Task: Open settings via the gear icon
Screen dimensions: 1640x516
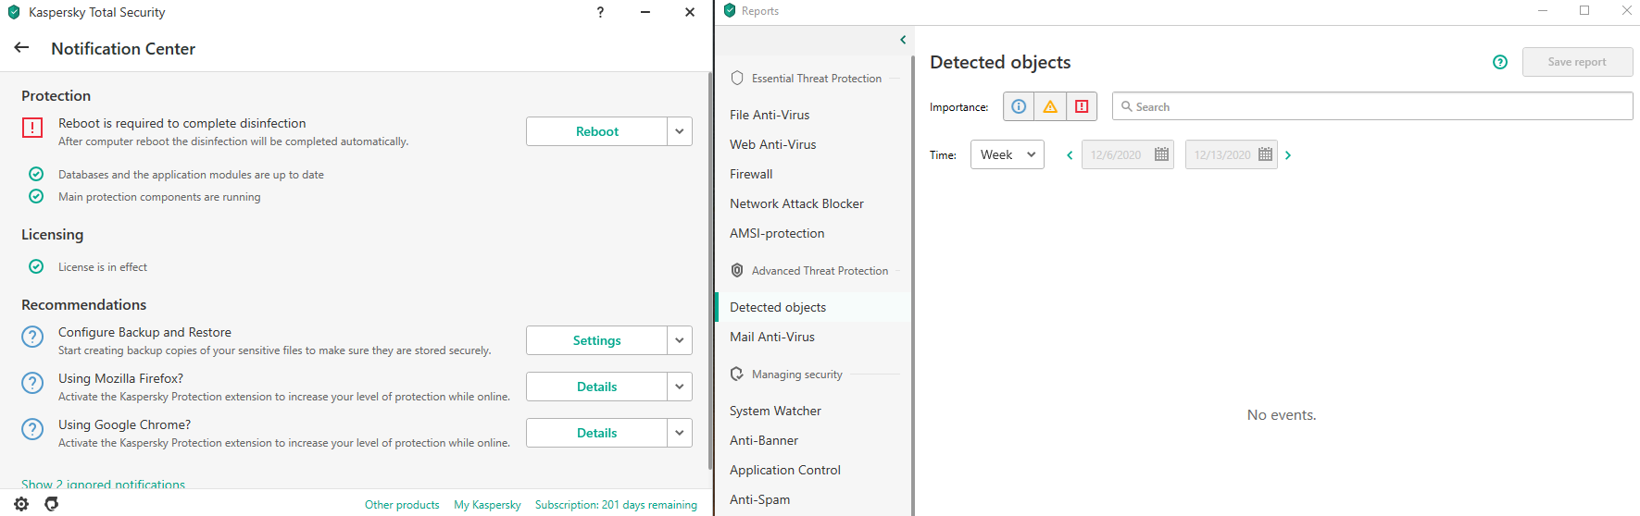Action: [21, 504]
